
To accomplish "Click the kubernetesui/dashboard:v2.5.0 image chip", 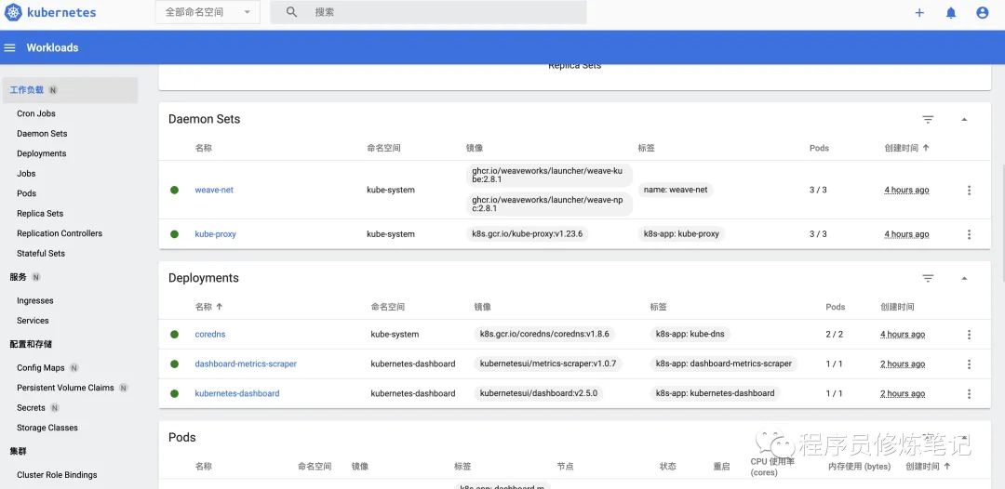I will (x=539, y=393).
